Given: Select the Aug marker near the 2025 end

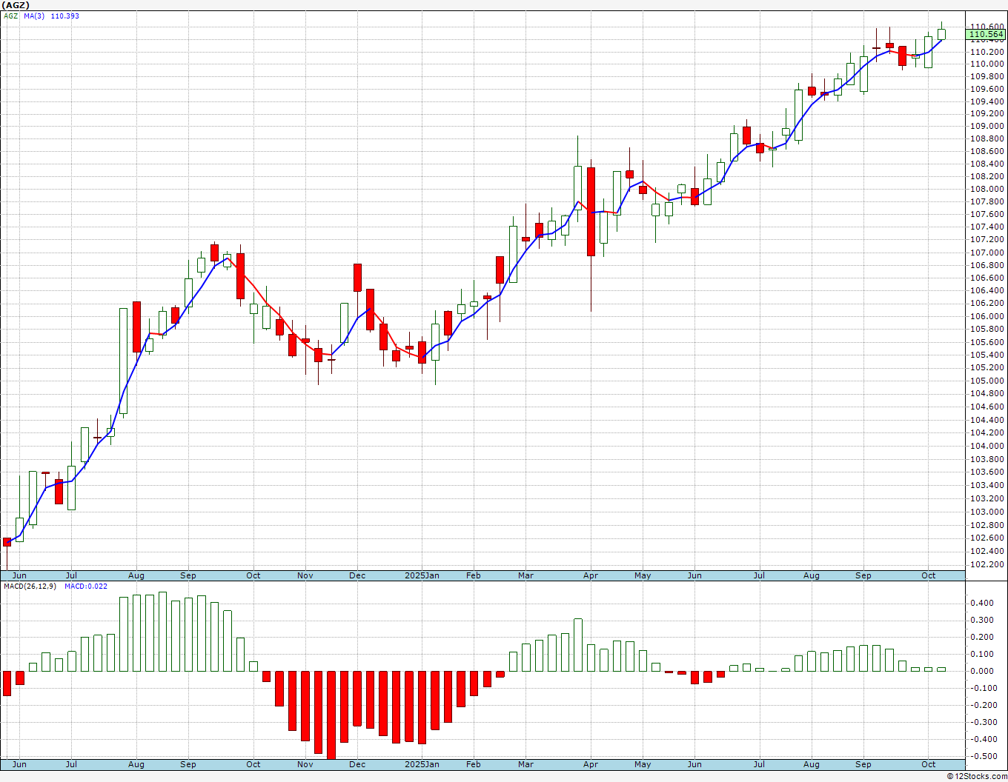Looking at the screenshot, I should 812,575.
